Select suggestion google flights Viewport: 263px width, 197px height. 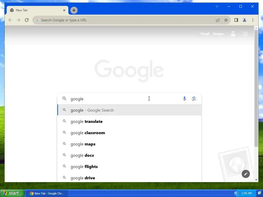point(129,166)
